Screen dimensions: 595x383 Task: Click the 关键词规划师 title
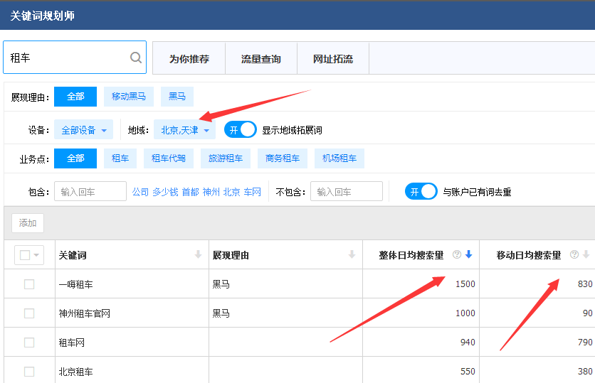click(x=42, y=16)
